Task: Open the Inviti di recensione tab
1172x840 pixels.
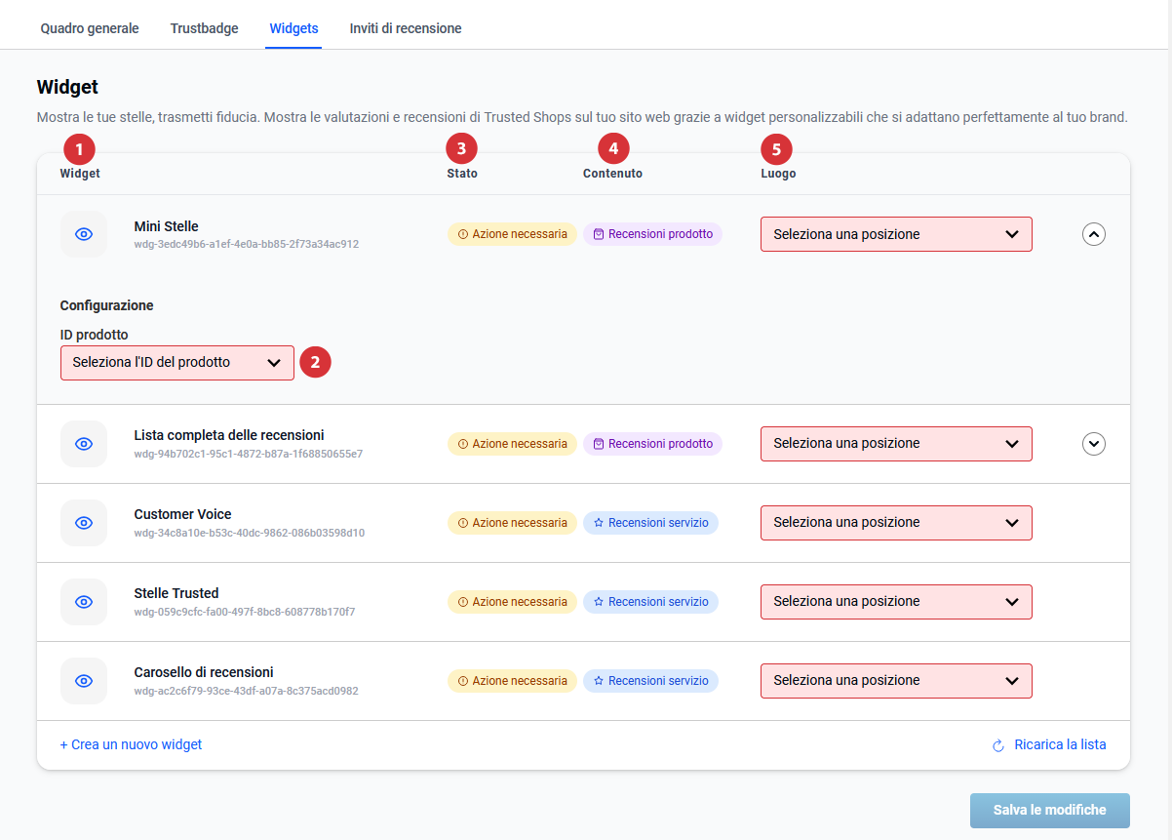Action: [406, 28]
